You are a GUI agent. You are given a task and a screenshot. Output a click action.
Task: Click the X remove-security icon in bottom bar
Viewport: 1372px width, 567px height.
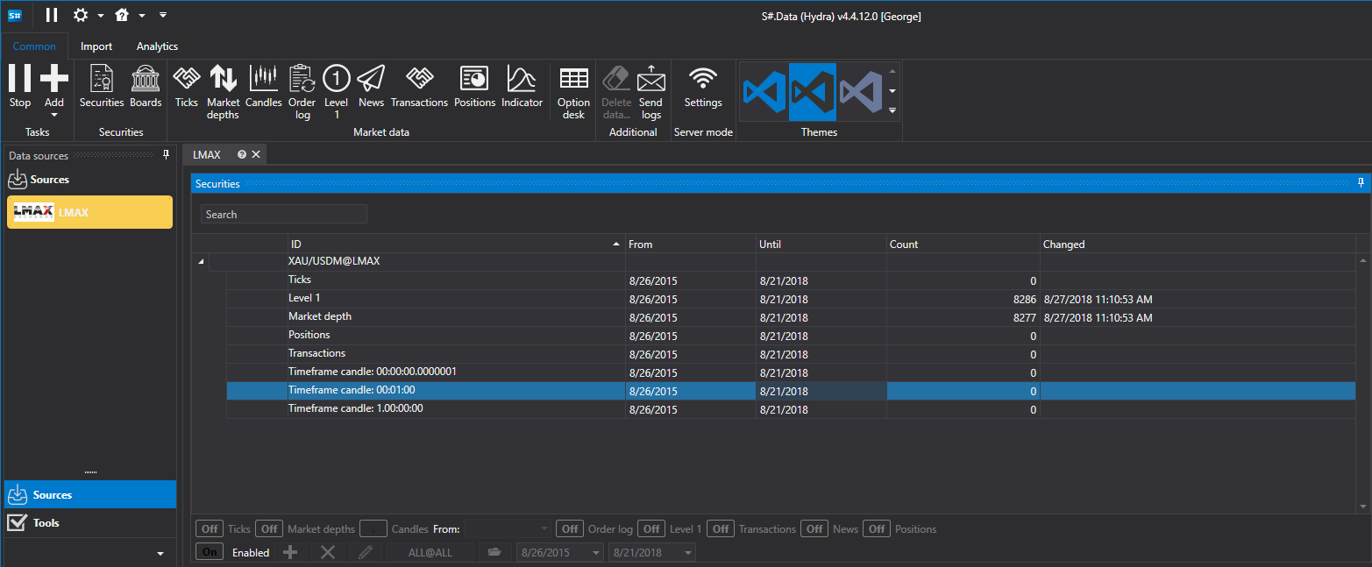pyautogui.click(x=328, y=552)
